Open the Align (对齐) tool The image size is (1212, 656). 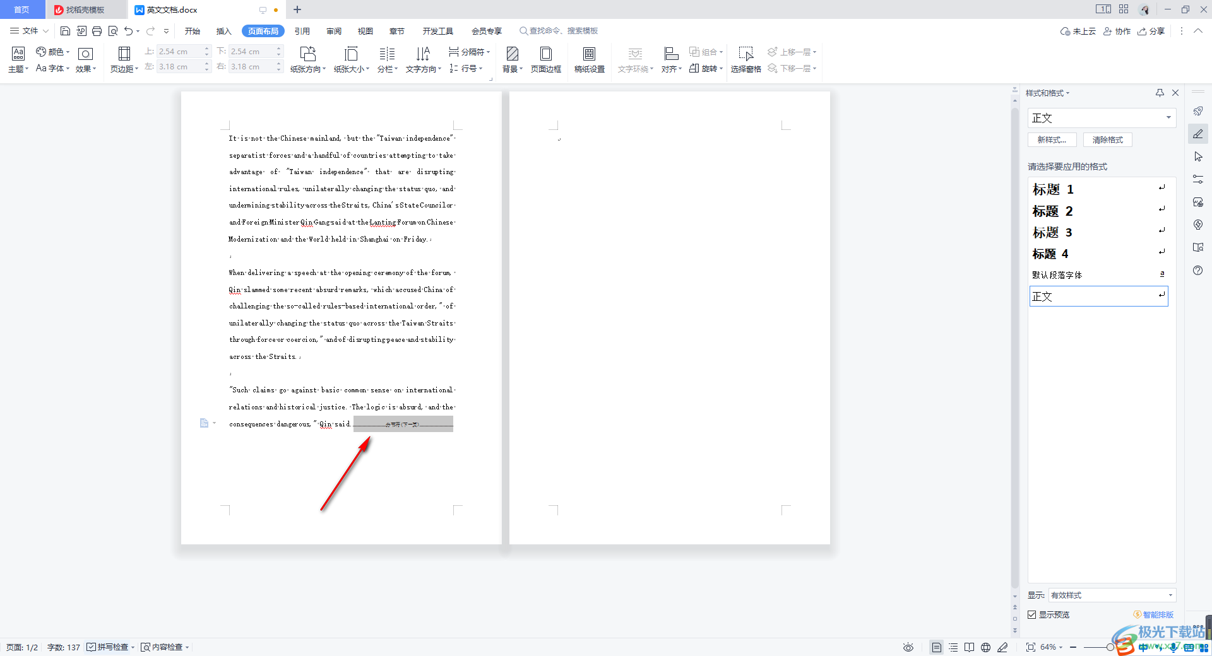672,60
